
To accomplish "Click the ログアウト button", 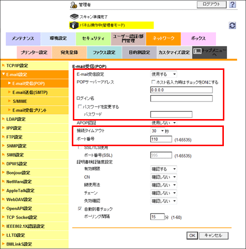I will point(212,4).
